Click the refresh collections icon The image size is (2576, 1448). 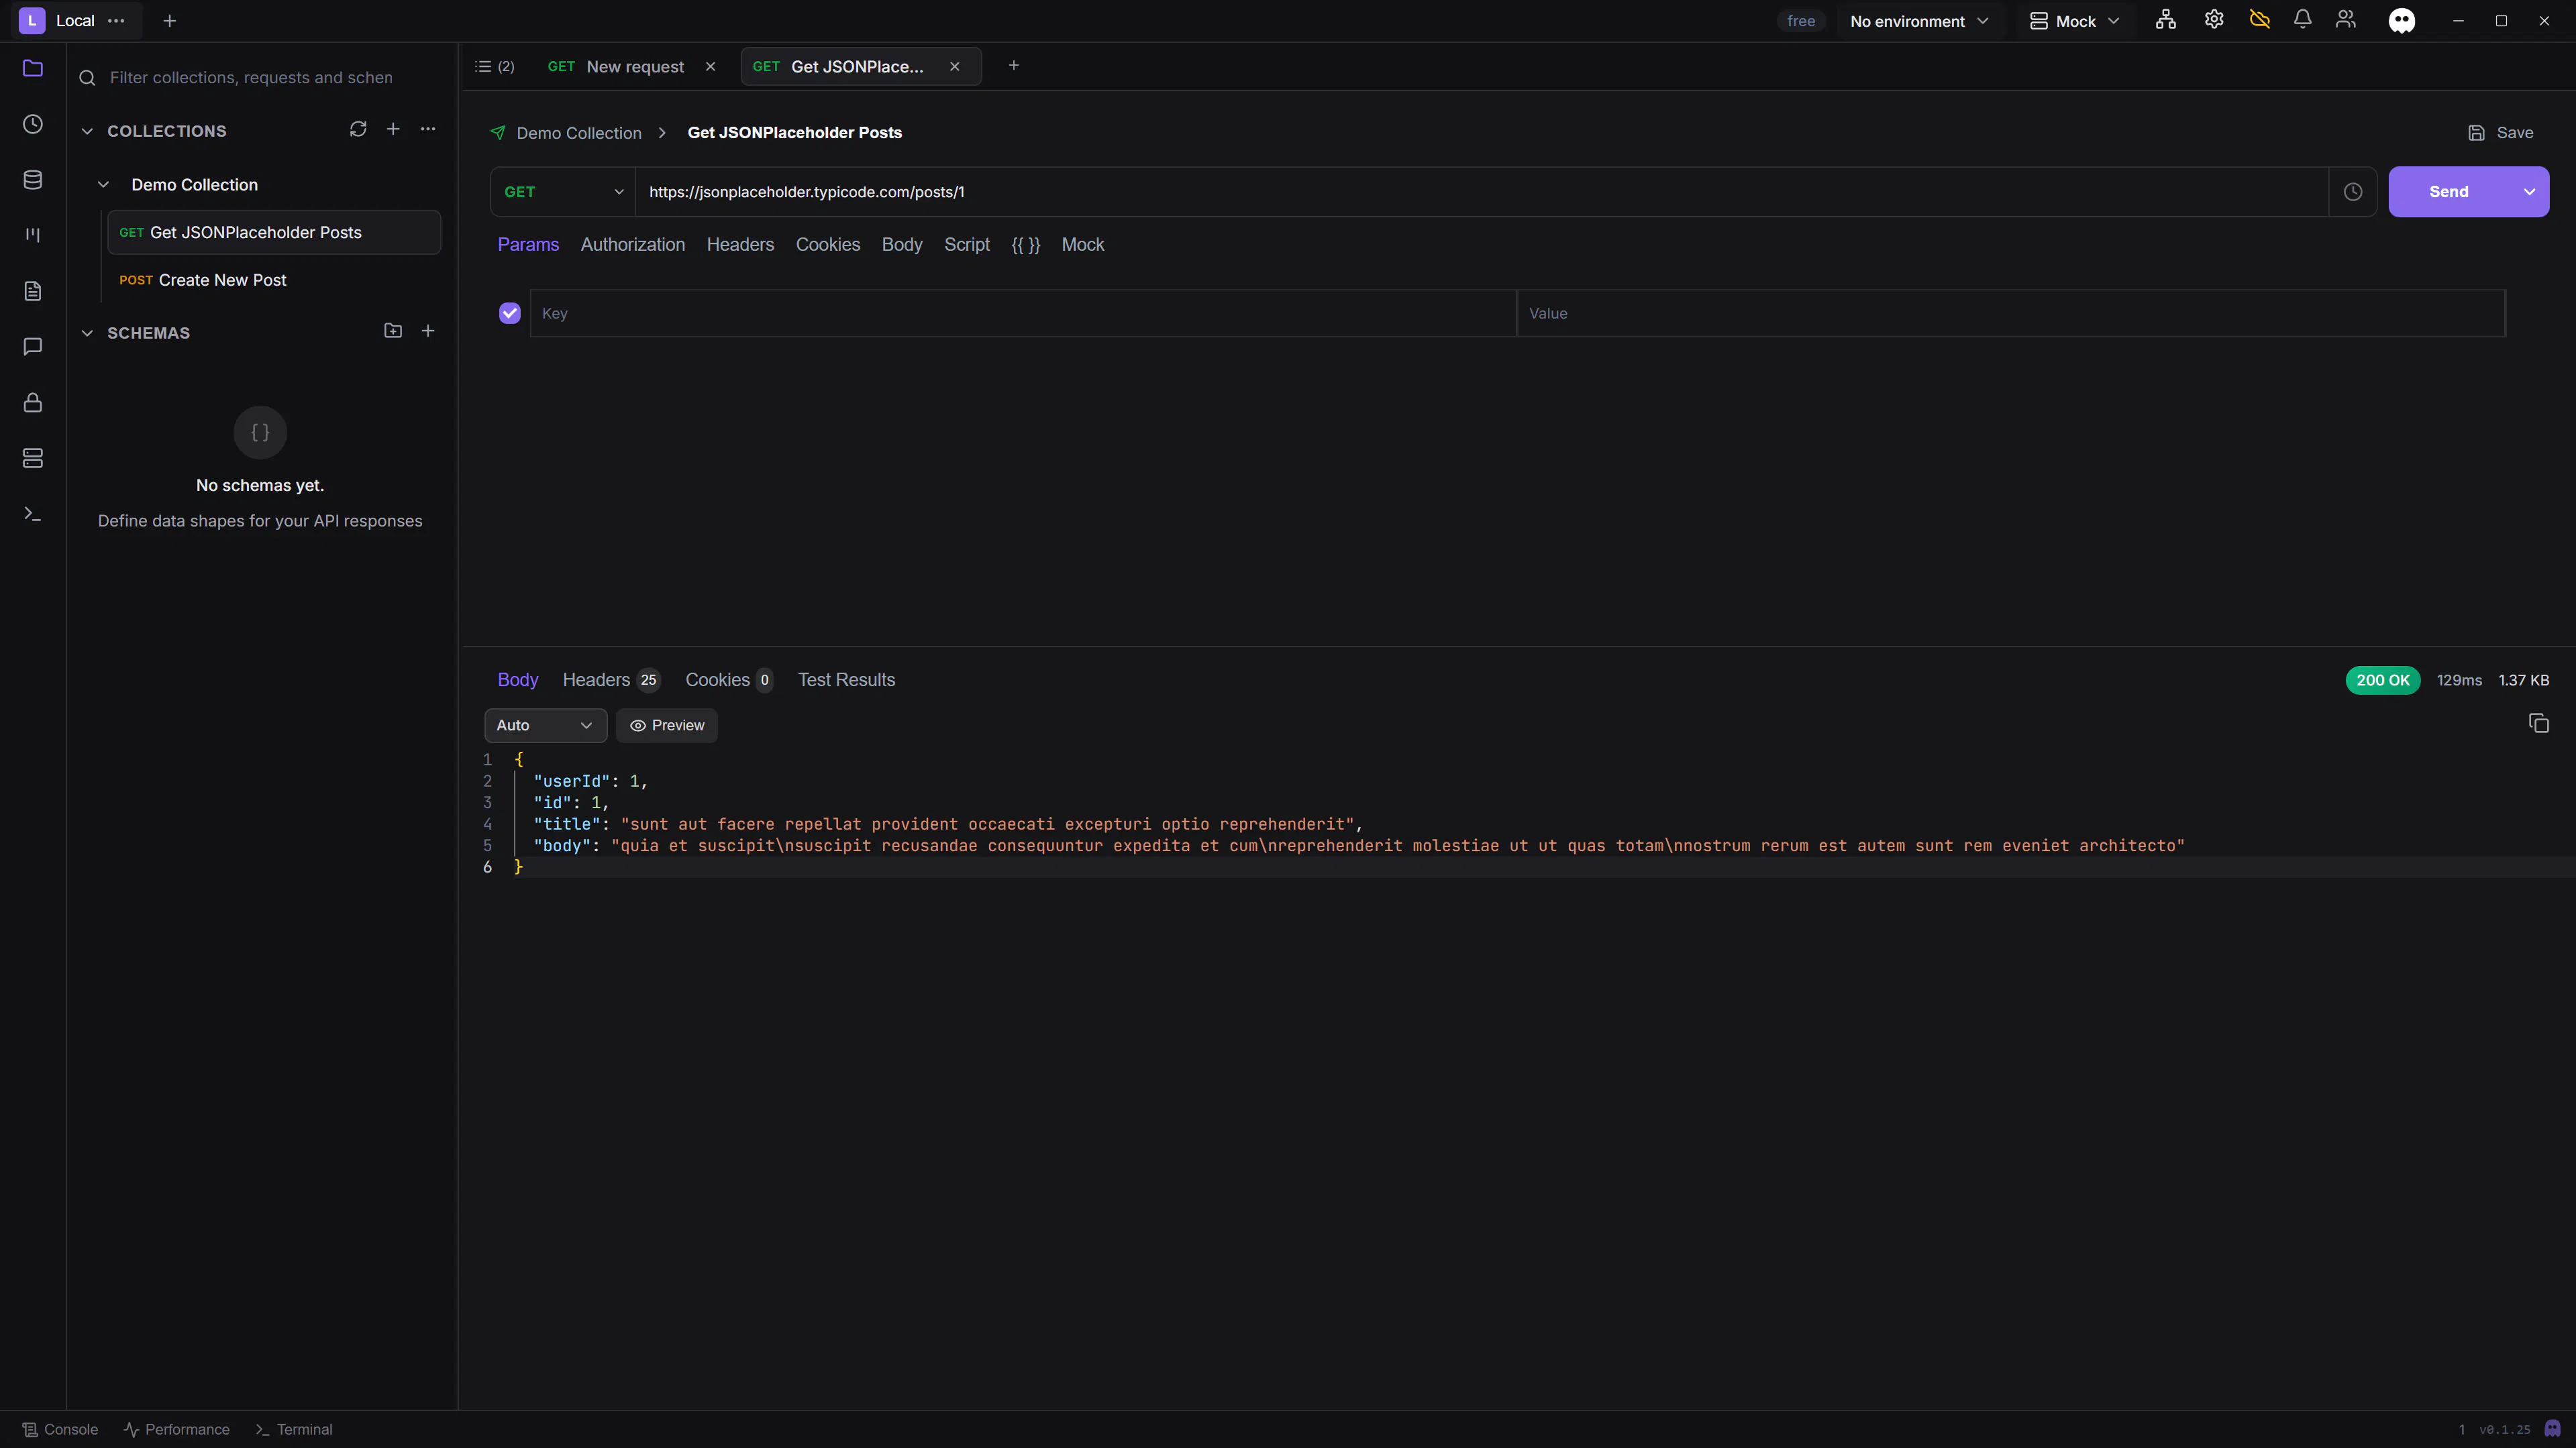pos(358,130)
